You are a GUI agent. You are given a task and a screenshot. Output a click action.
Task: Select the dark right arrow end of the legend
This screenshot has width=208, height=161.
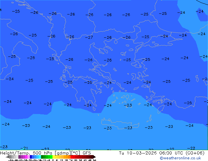point(94,157)
